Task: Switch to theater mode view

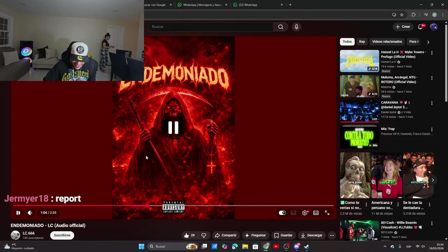Action: [x=316, y=213]
